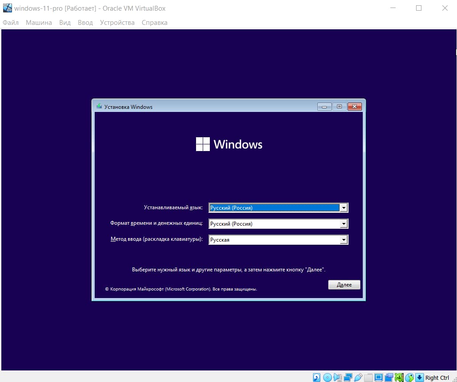The width and height of the screenshot is (457, 382).
Task: Click the Далее button
Action: coord(344,285)
